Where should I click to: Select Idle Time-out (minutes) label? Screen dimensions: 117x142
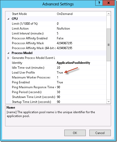click(x=28, y=68)
